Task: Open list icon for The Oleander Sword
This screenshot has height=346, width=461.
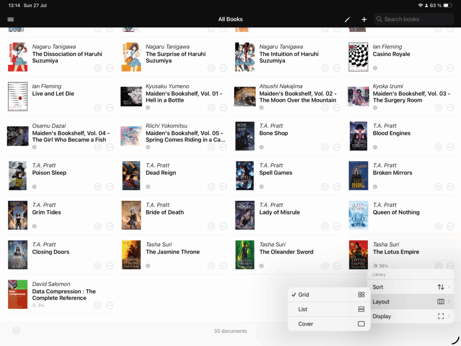Action: pos(325,266)
